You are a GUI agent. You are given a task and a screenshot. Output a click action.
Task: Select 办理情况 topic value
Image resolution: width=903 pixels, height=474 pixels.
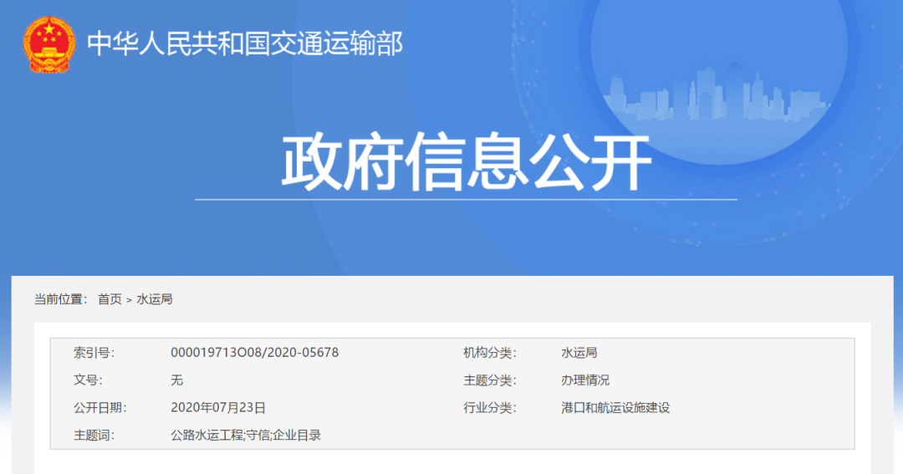click(x=585, y=380)
